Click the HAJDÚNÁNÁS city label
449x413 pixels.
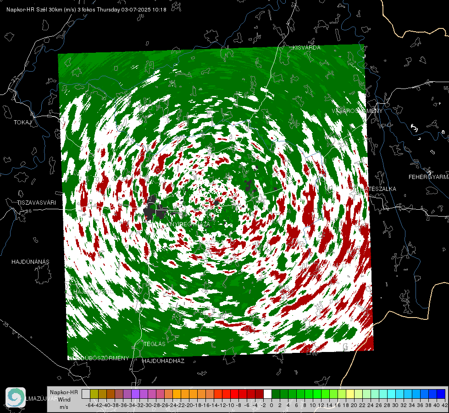(30, 262)
